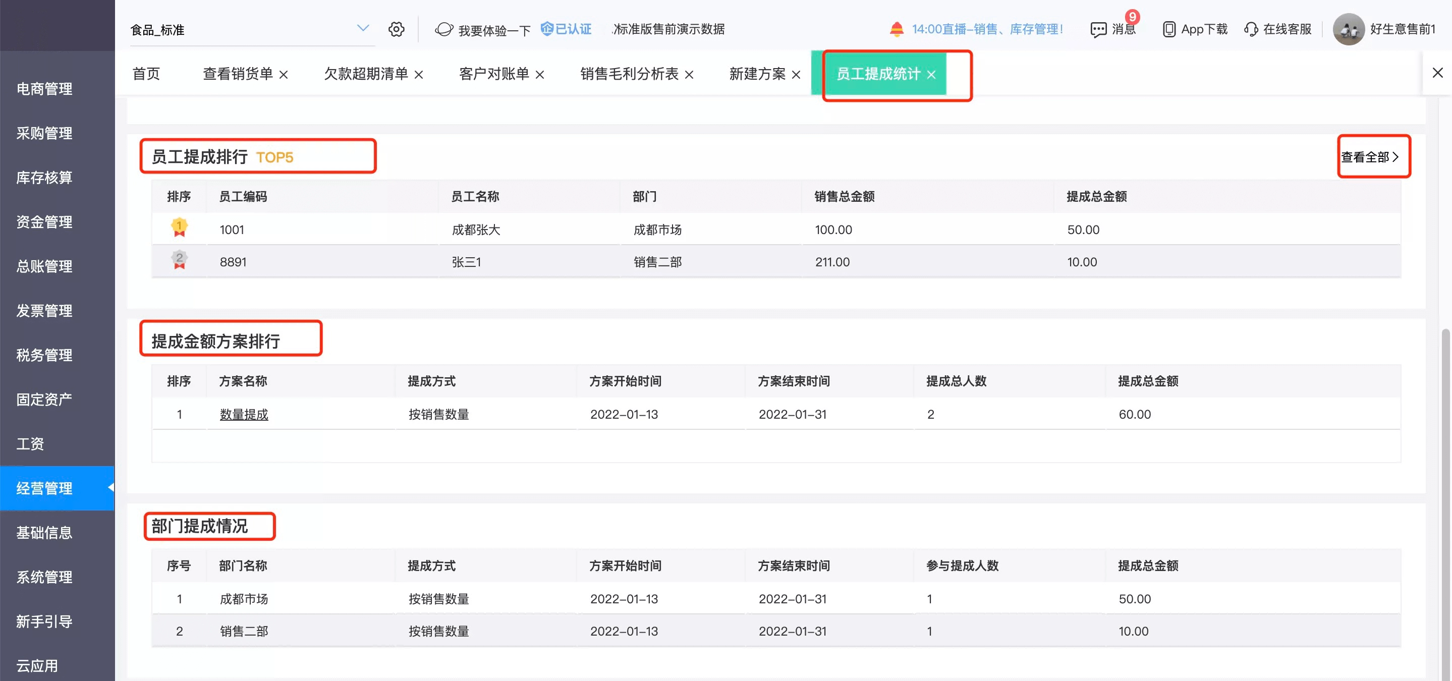Click sales total 211.00 cell
1452x681 pixels.
(x=832, y=262)
